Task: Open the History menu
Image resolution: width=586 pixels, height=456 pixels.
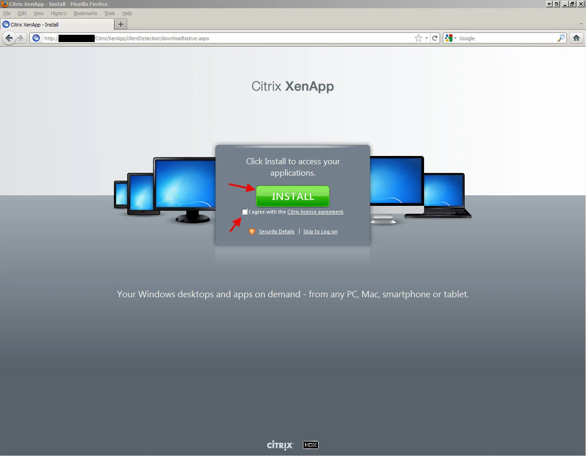Action: point(59,13)
